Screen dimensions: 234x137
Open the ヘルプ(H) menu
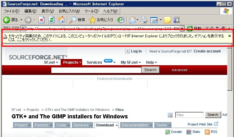tap(110, 11)
